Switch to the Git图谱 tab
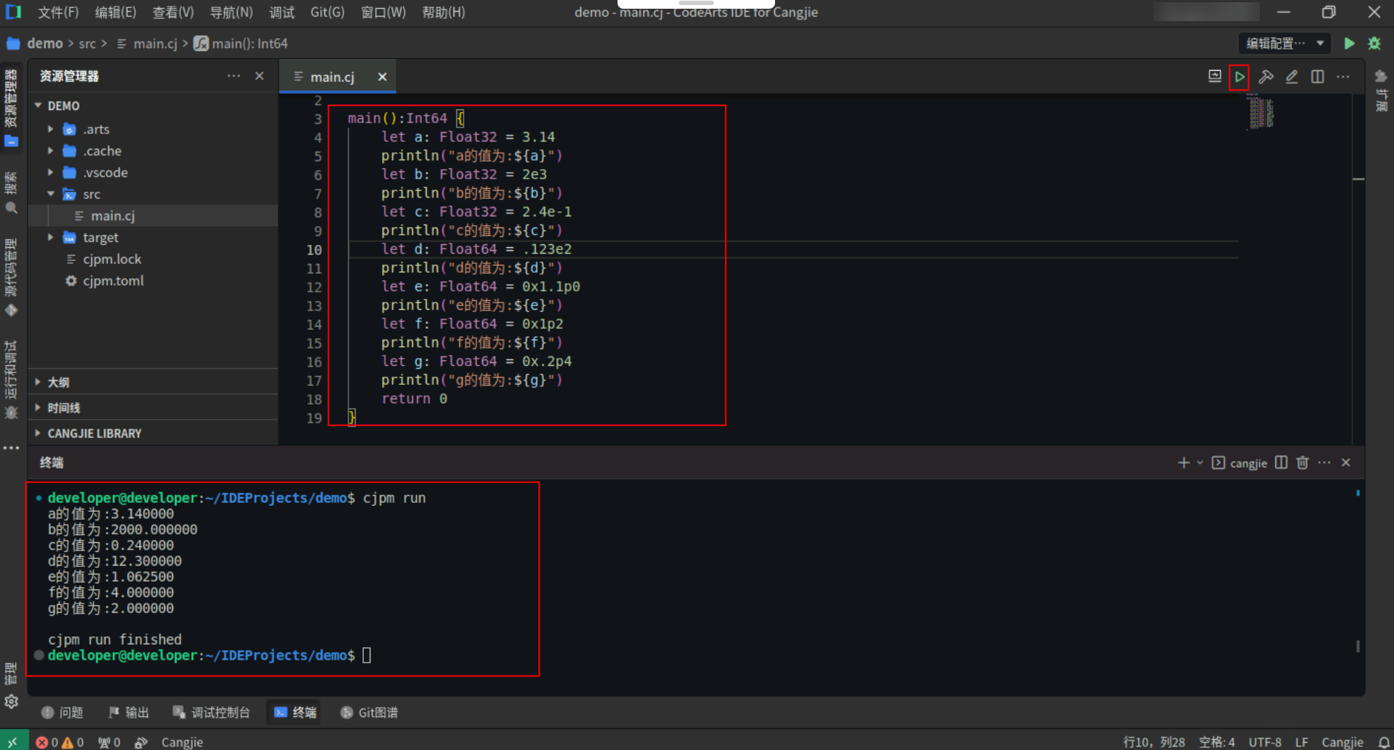Image resolution: width=1394 pixels, height=750 pixels. tap(370, 712)
